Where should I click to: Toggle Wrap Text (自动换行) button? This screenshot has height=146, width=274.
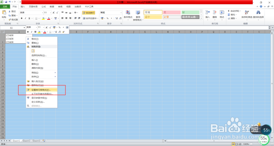pos(89,13)
